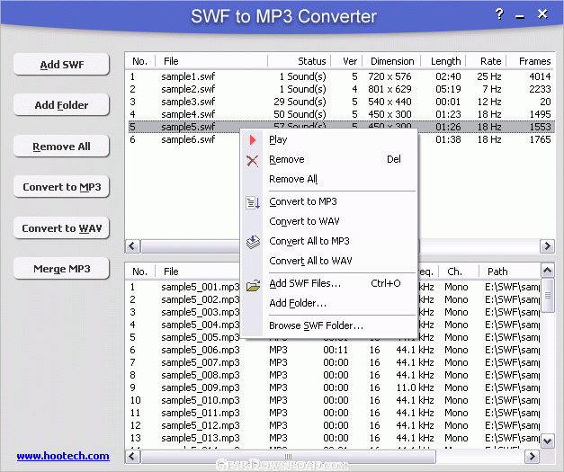Select the highlighted sample5.swf row

pos(341,127)
